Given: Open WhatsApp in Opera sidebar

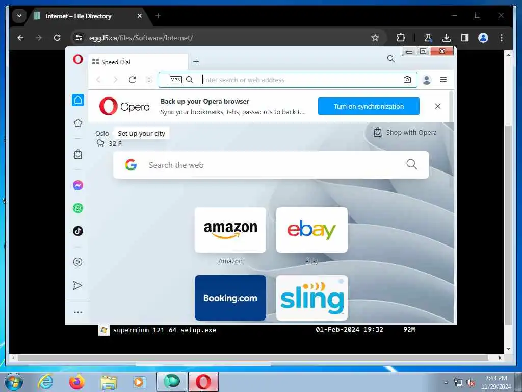Looking at the screenshot, I should 78,208.
